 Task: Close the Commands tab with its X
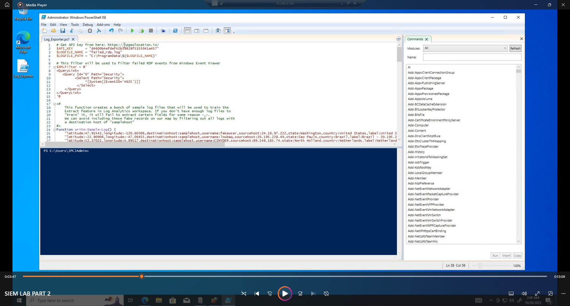(427, 39)
